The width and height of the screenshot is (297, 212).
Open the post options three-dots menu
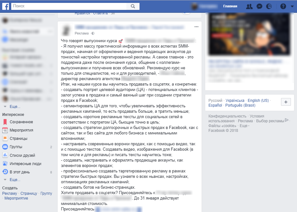197,27
